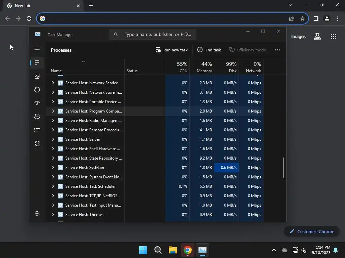Select the New Tab browser tab

(x=43, y=6)
